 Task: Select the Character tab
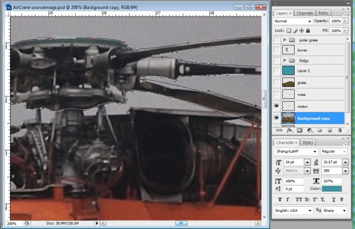(286, 143)
